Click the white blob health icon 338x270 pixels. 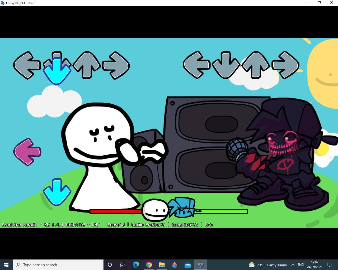[155, 210]
